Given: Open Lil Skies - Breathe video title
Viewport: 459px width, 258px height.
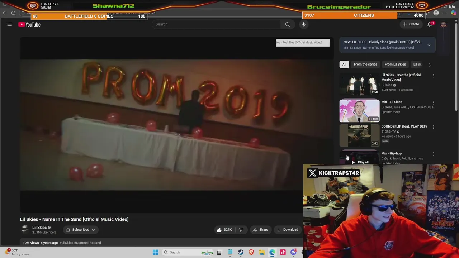Looking at the screenshot, I should point(401,77).
